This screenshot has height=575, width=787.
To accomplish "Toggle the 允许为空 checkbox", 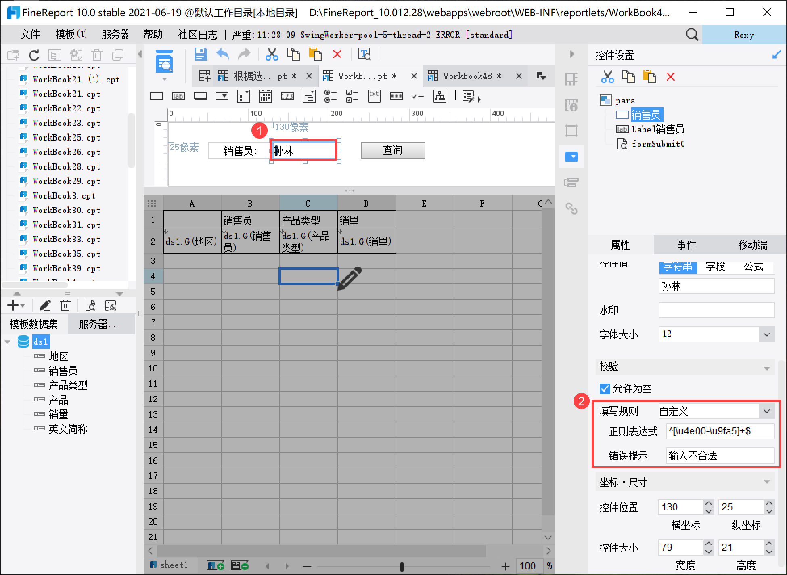I will [605, 388].
